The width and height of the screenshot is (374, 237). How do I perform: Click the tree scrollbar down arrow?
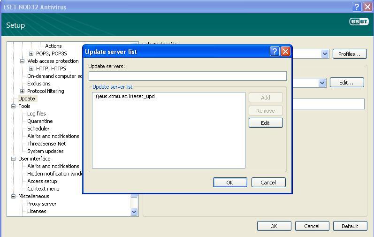click(134, 212)
